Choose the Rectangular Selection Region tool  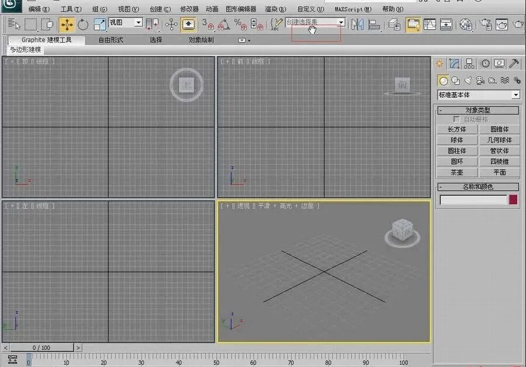pos(30,25)
